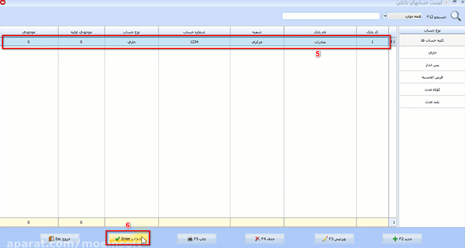Select بلند مدت account type filter

coord(432,102)
